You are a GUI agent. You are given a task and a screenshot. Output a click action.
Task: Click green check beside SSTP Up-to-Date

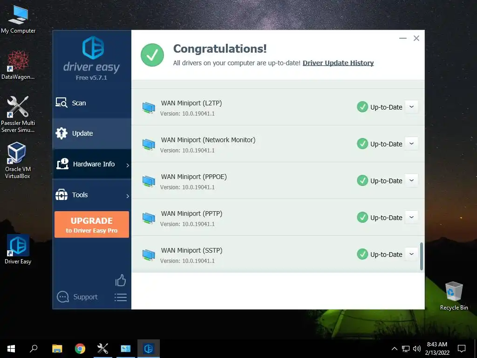(362, 254)
